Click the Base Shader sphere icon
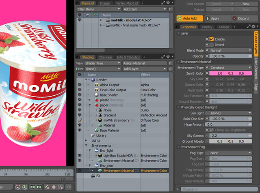The height and width of the screenshot is (193, 260). [97, 95]
